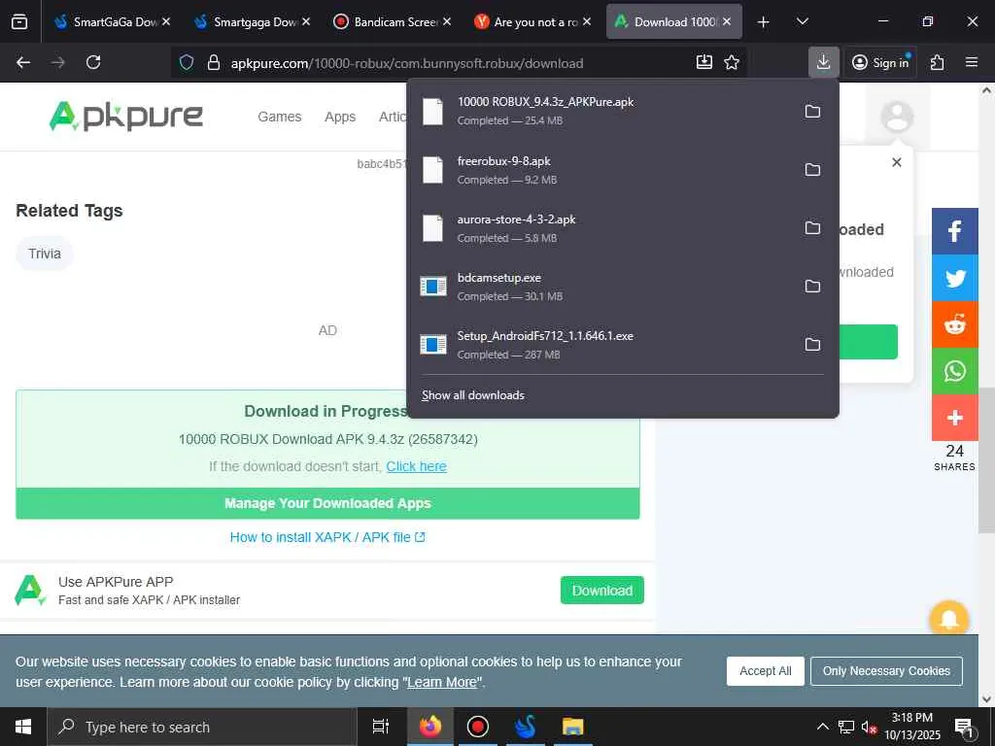Click the orange notification bell icon
The image size is (995, 746).
pos(948,619)
